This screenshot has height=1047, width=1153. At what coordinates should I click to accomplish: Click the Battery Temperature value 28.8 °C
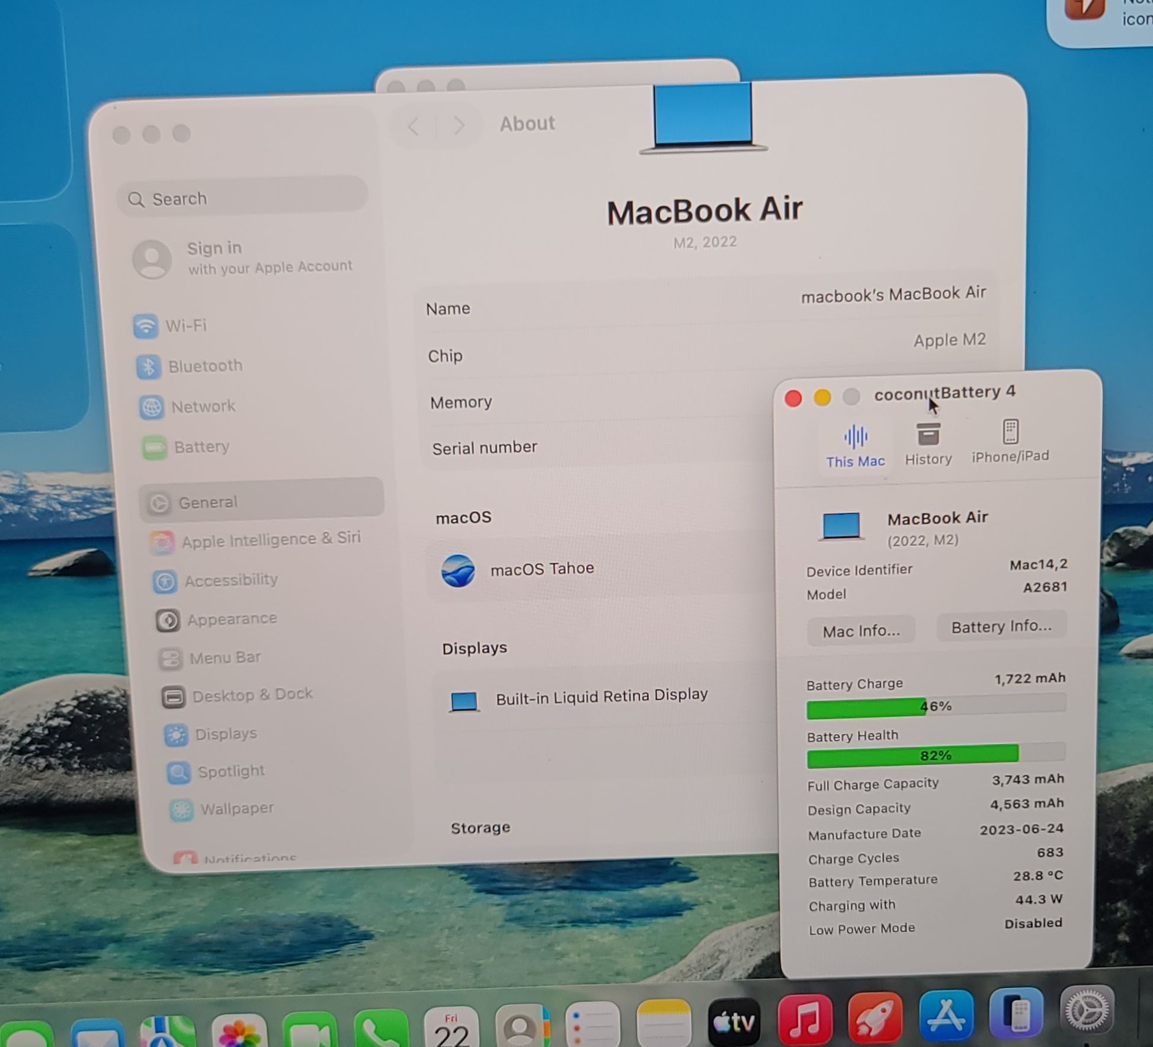tap(1038, 876)
